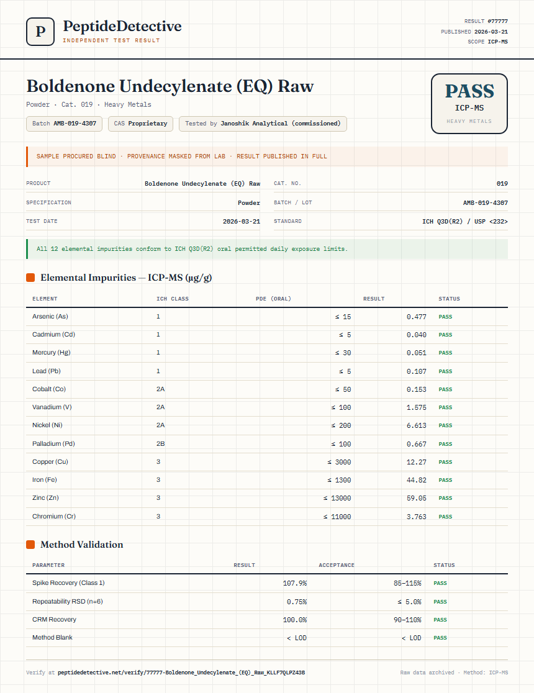Screen dimensions: 534x693
Task: Select the CAS Proprietary chip
Action: tap(140, 124)
